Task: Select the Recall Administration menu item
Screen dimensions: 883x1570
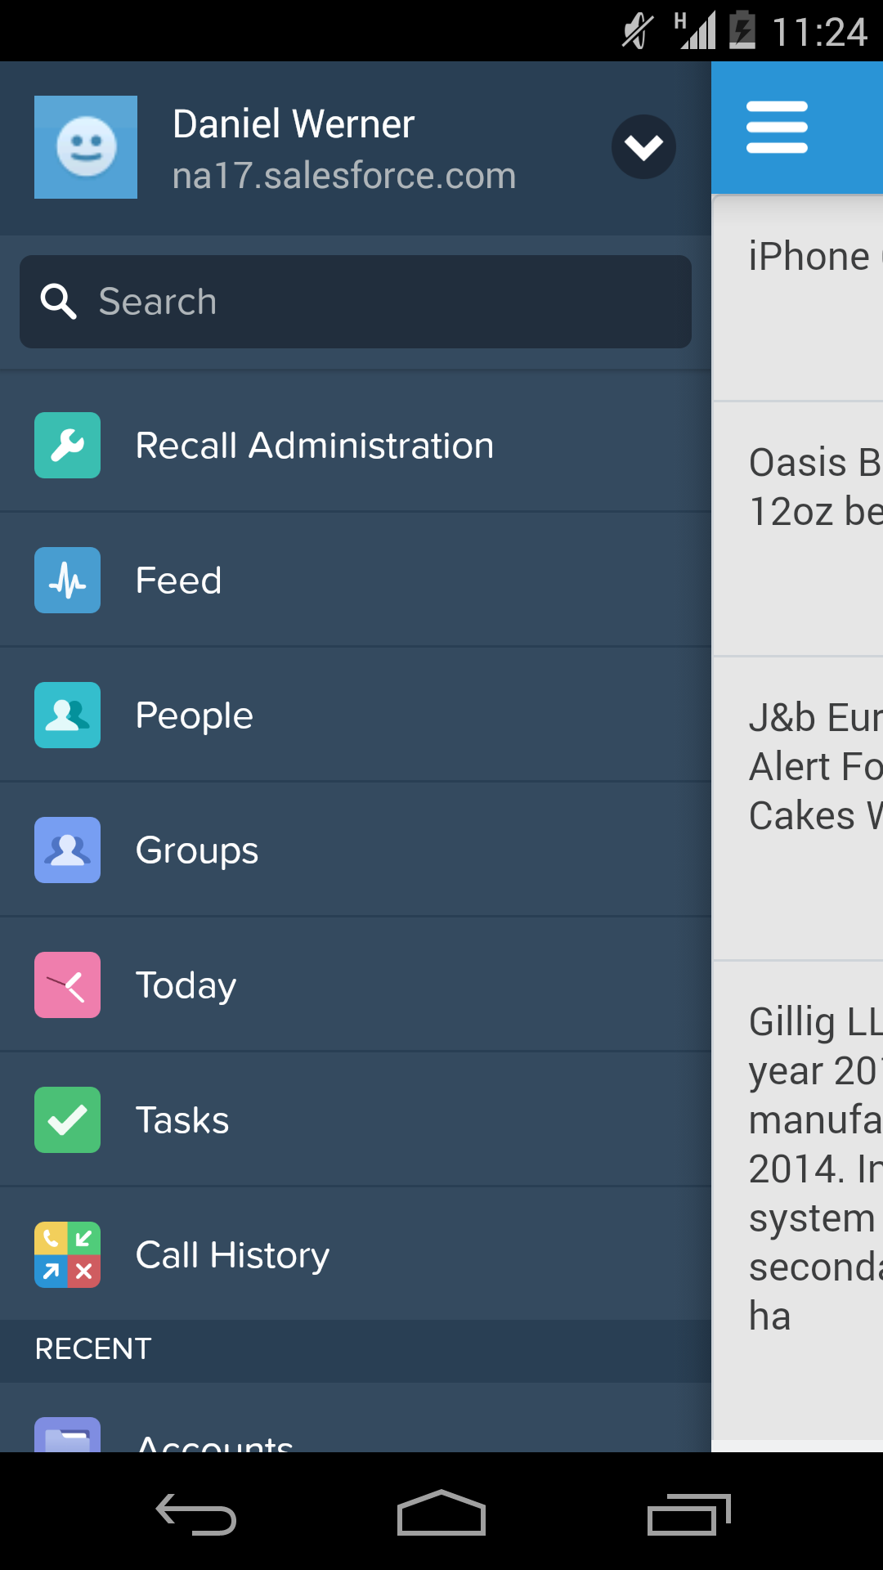Action: (x=356, y=446)
